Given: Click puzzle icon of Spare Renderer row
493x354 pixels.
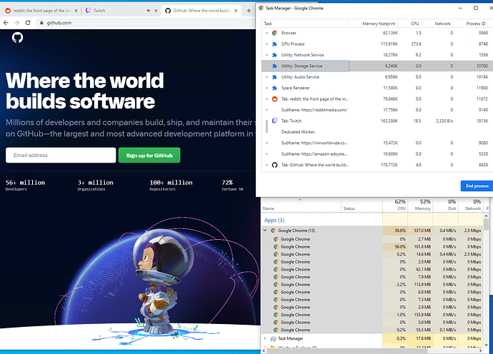Looking at the screenshot, I should point(274,88).
